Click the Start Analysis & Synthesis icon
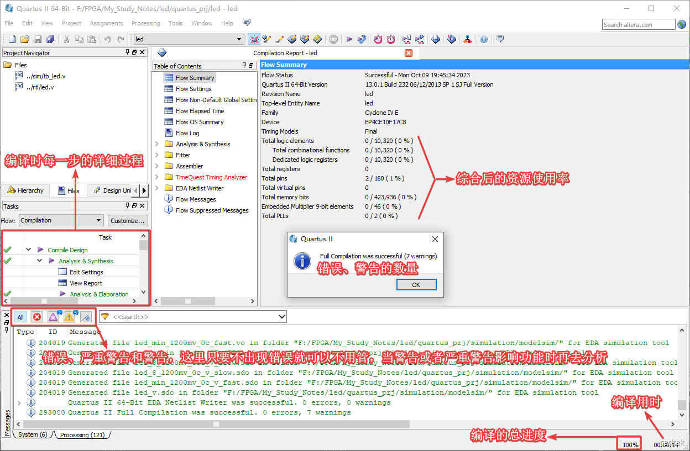Viewport: 690px width, 451px height. [362, 39]
